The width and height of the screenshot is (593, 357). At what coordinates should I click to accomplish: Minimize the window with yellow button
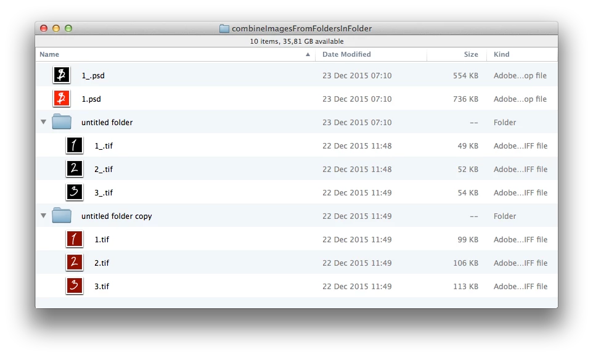point(56,28)
